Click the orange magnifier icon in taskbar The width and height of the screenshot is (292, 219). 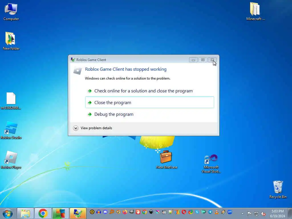coord(112,212)
